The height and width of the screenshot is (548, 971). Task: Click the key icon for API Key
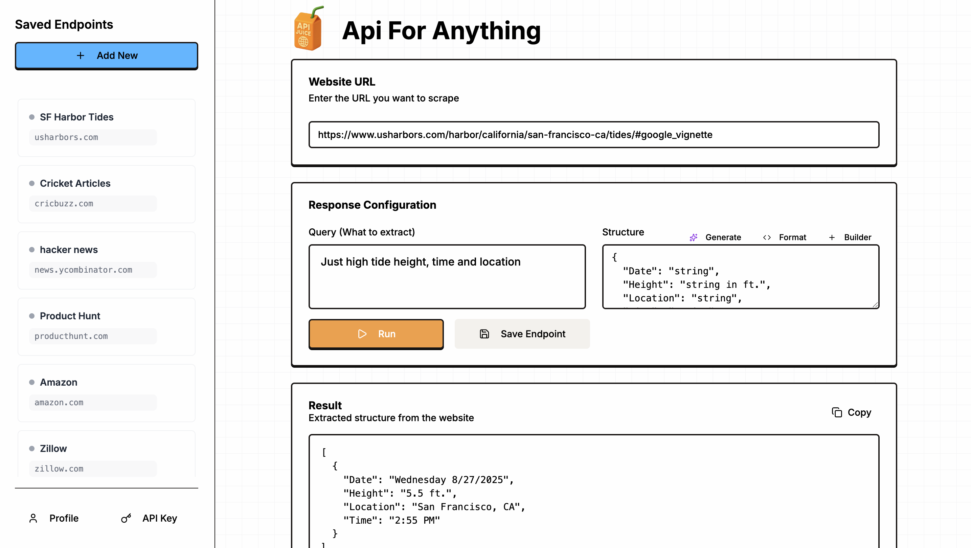pyautogui.click(x=126, y=518)
